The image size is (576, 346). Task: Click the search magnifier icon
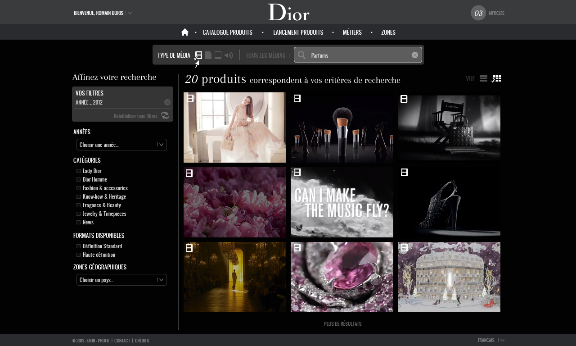302,55
